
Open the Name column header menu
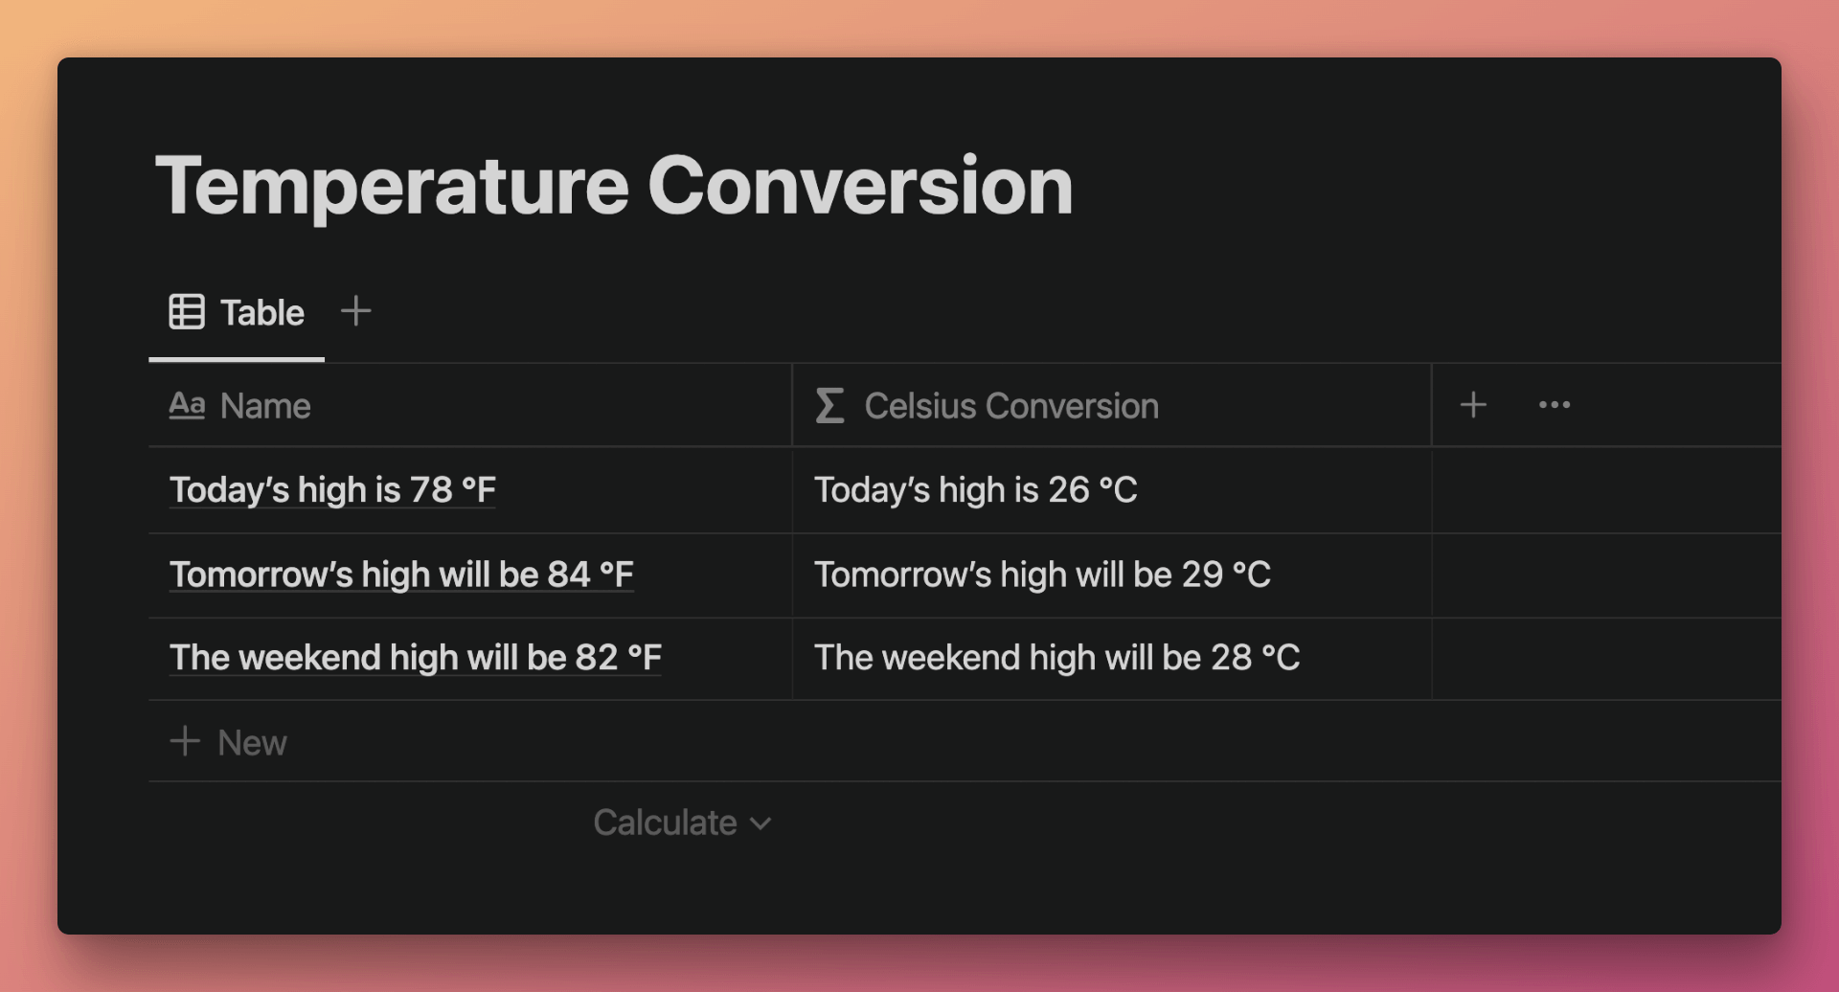tap(470, 405)
